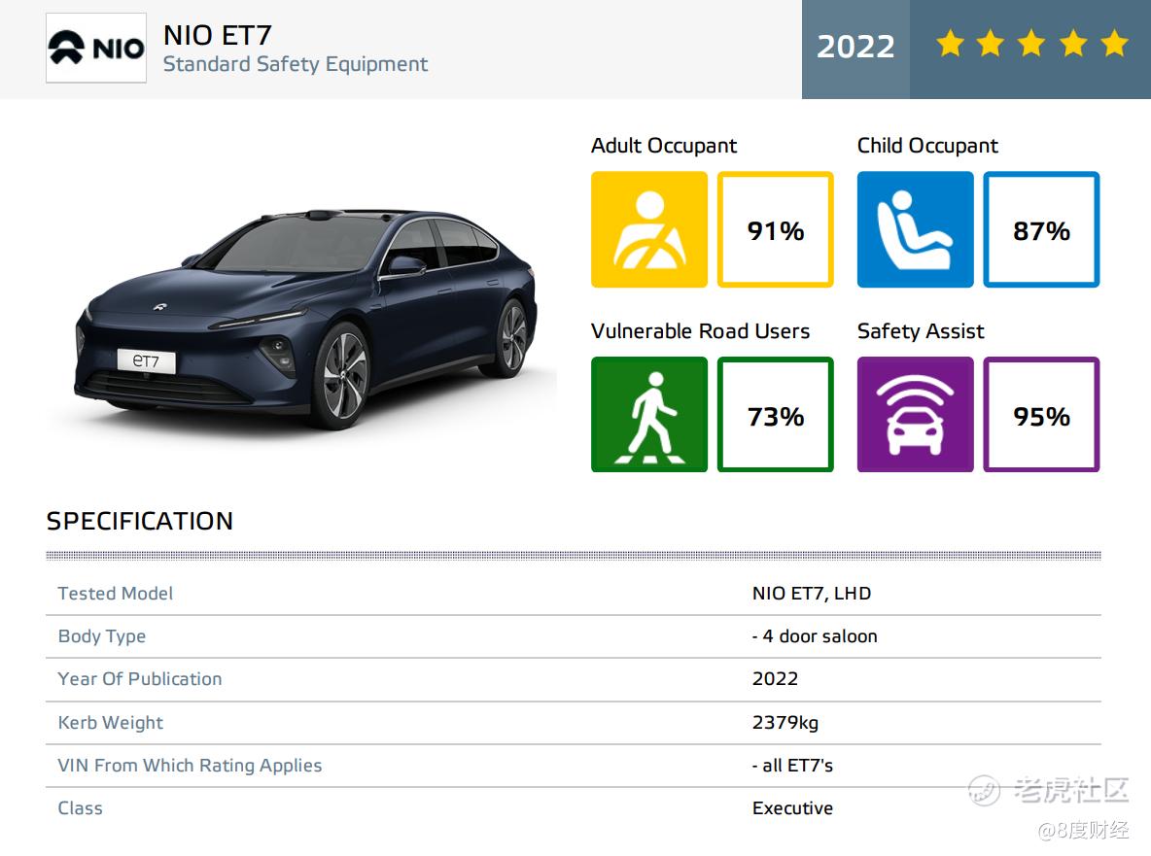Click the Tested Model row label
This screenshot has height=856, width=1151.
(x=116, y=594)
